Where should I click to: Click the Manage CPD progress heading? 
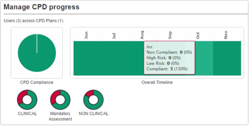[x=42, y=7]
